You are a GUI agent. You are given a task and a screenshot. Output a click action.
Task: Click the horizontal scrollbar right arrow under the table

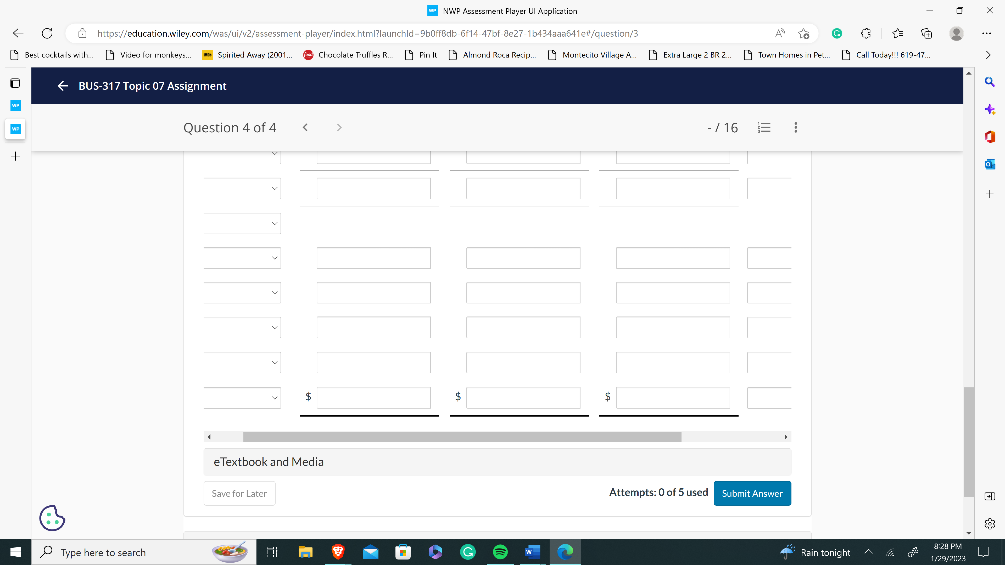785,437
